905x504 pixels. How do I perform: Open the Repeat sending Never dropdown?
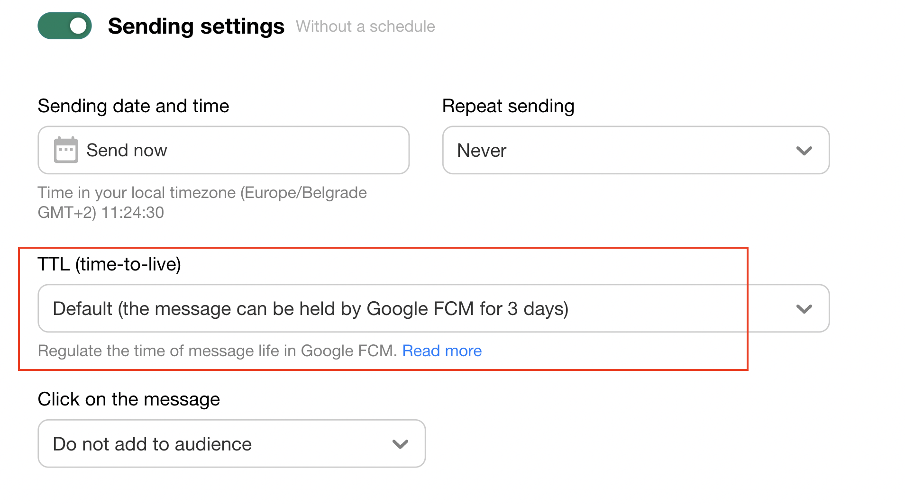click(636, 150)
